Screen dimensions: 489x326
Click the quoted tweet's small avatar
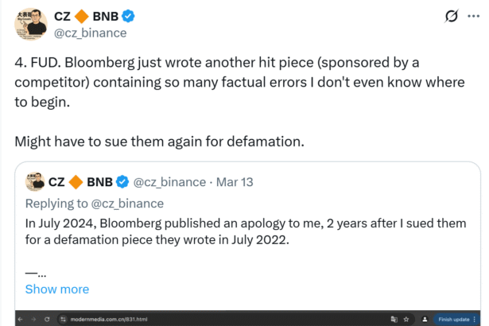pyautogui.click(x=34, y=182)
